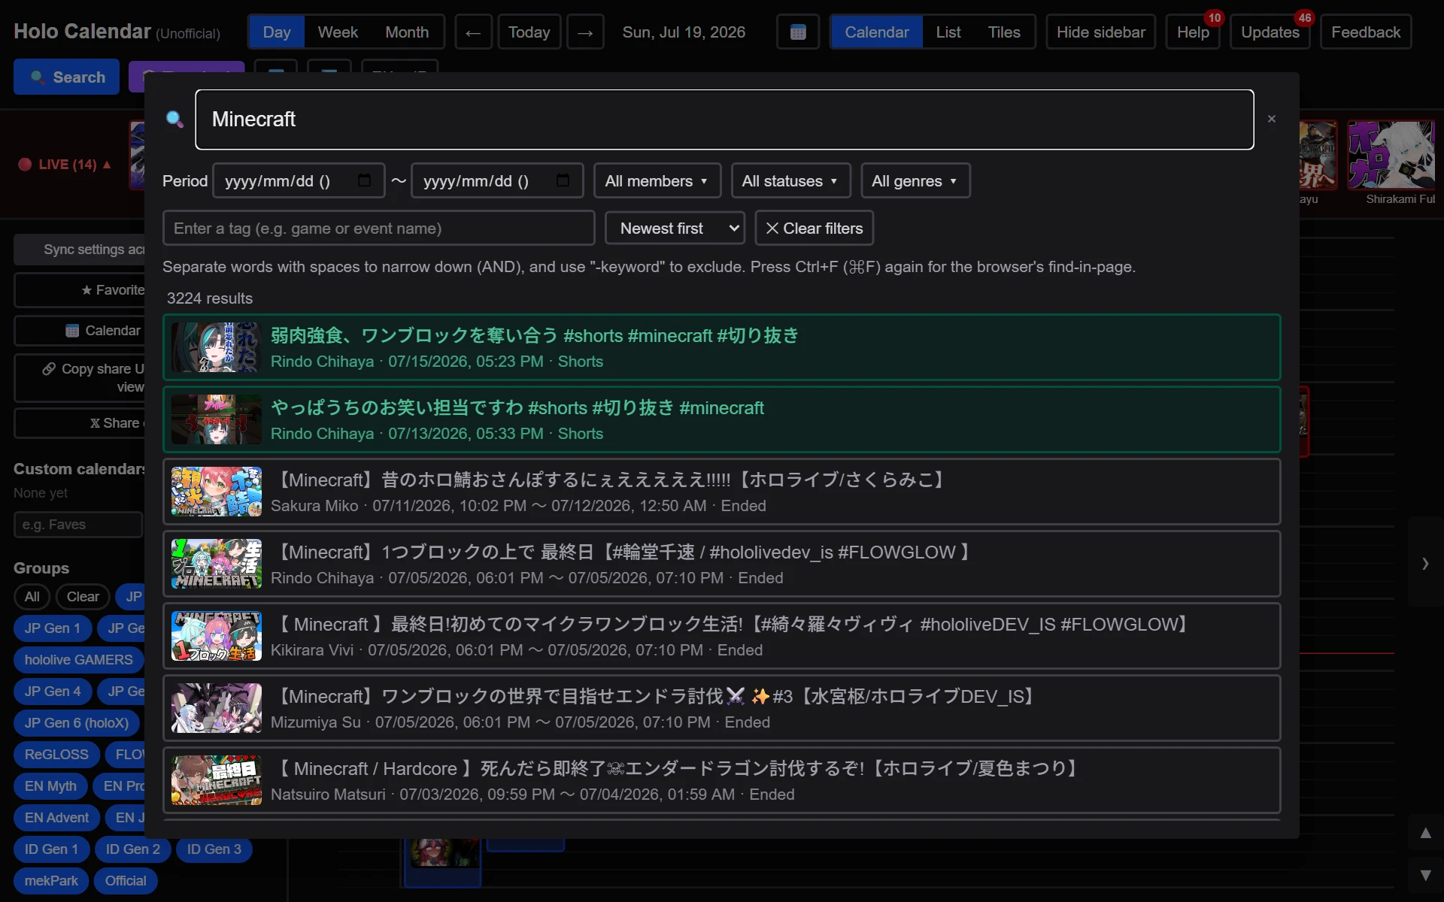Click thumbnail of Sakura Miko stream

click(x=217, y=492)
